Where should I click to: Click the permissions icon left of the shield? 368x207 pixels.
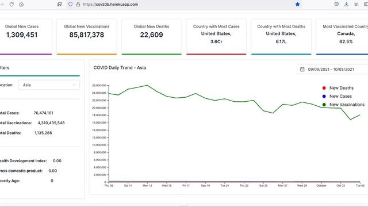pos(60,4)
